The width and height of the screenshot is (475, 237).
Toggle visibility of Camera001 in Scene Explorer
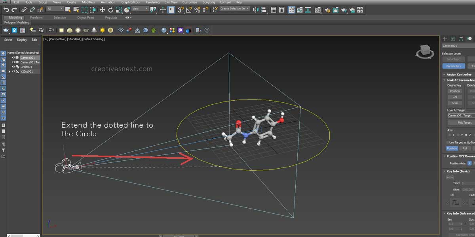click(x=13, y=58)
